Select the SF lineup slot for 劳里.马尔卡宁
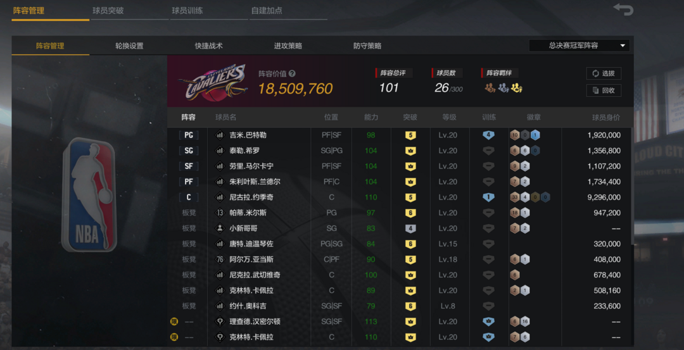 click(189, 166)
